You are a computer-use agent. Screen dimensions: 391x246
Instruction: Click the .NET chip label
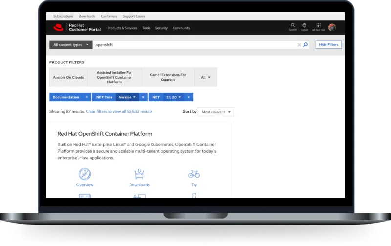(x=156, y=97)
